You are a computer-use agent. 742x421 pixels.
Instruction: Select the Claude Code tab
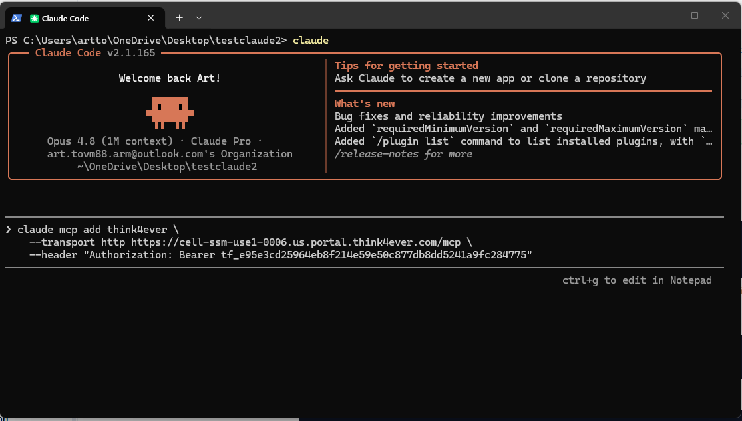(85, 18)
